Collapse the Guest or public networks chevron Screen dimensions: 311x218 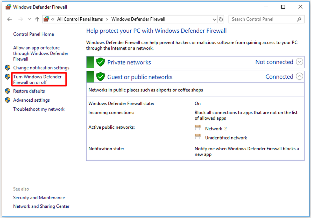pos(300,76)
